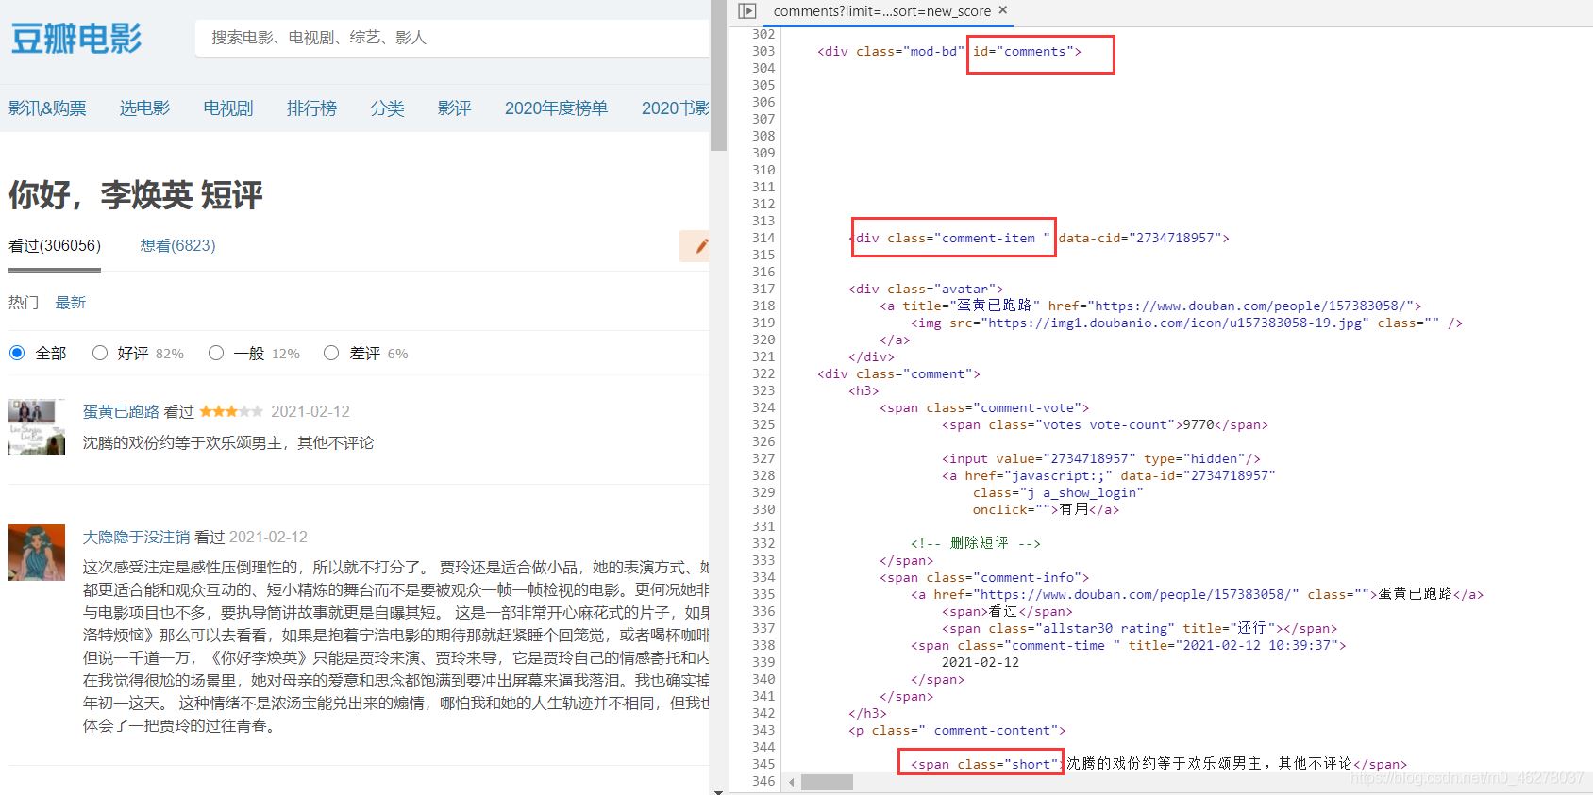1593x795 pixels.
Task: Click the orange pencil write-review icon
Action: tap(699, 246)
